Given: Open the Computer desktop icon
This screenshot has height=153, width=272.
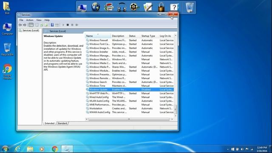Looking at the screenshot, I should pos(7,29).
